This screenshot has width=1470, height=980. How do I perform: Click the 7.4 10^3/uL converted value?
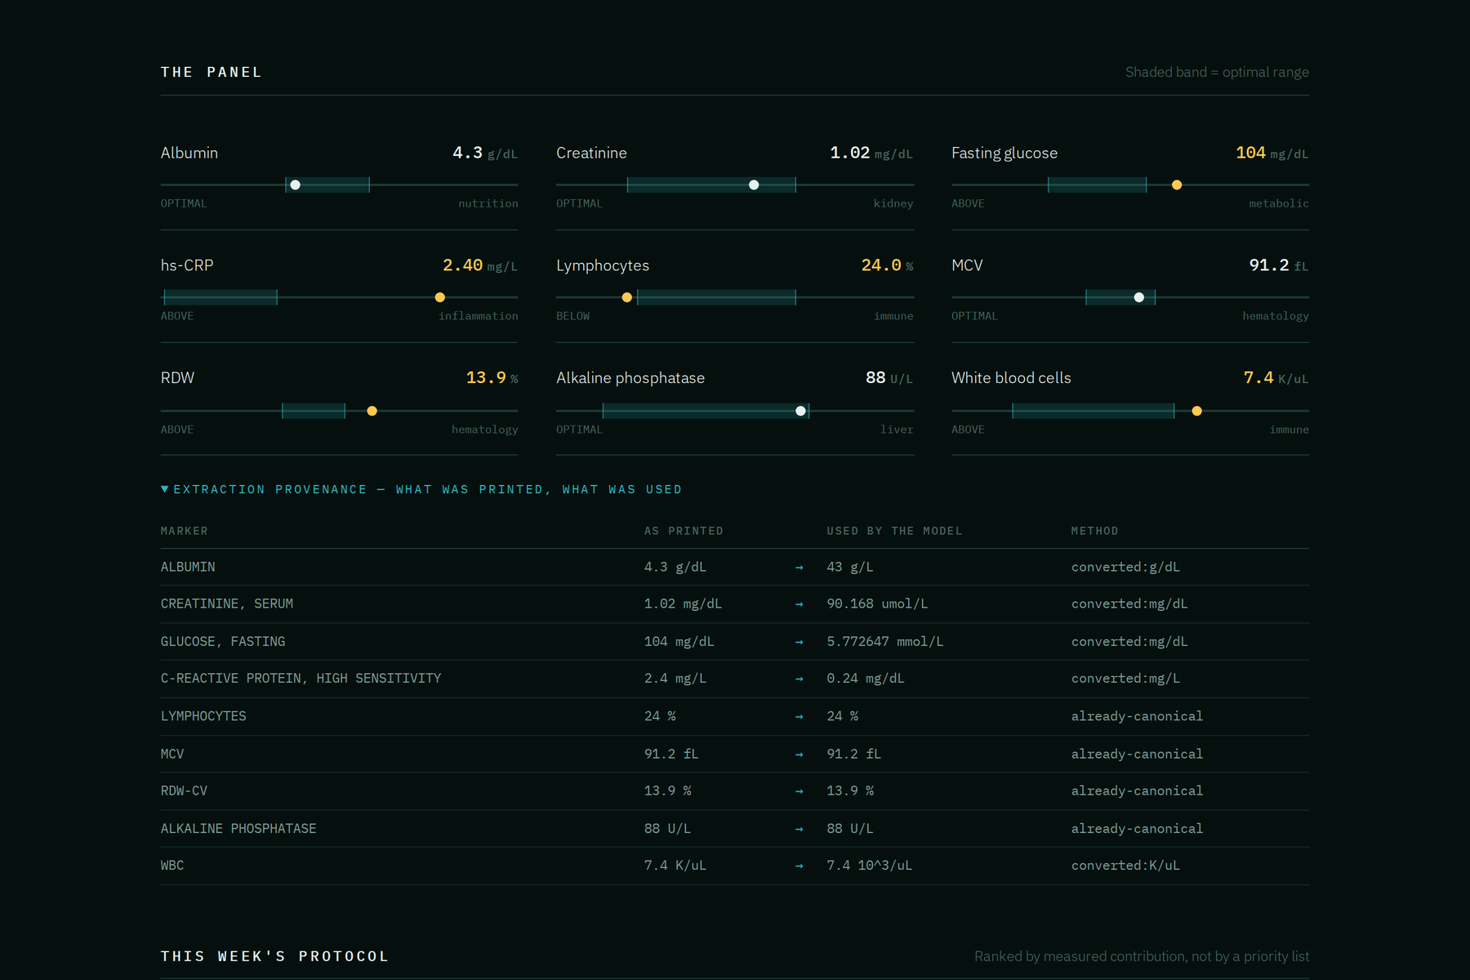point(870,865)
